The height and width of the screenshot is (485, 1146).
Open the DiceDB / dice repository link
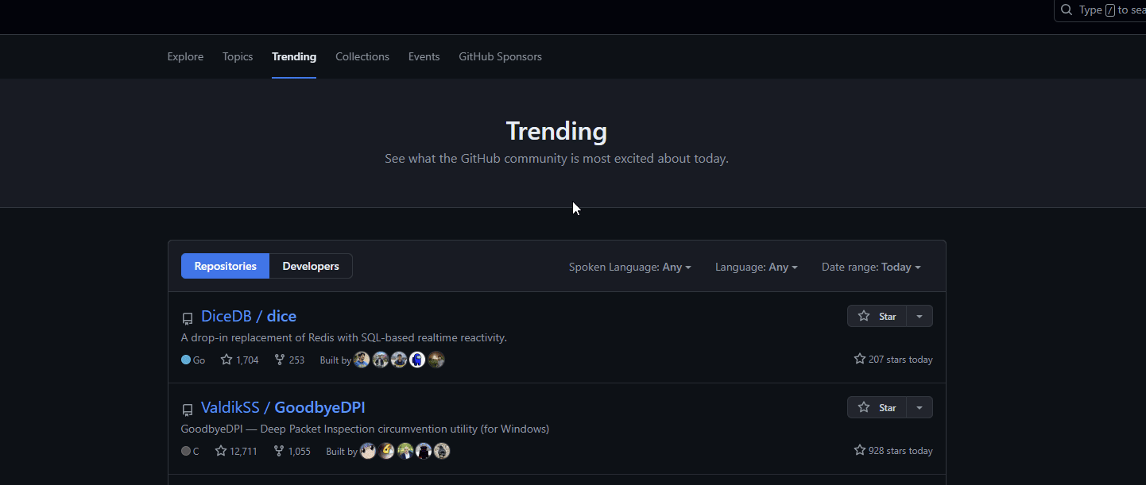pos(249,316)
